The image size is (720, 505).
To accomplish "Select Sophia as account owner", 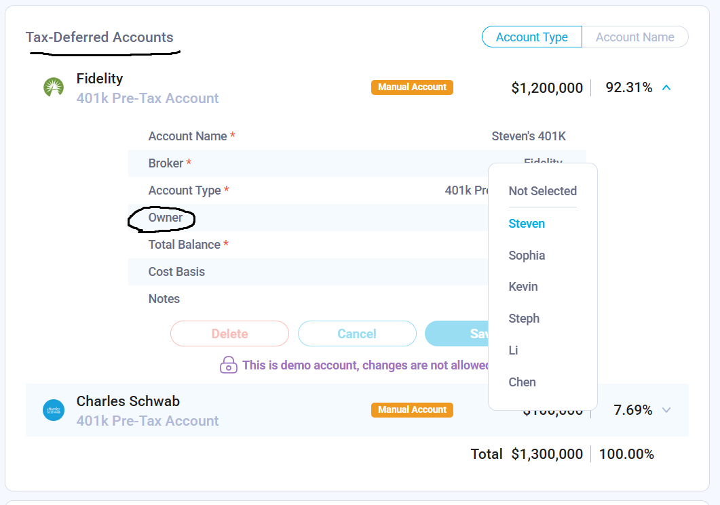I will click(x=527, y=256).
